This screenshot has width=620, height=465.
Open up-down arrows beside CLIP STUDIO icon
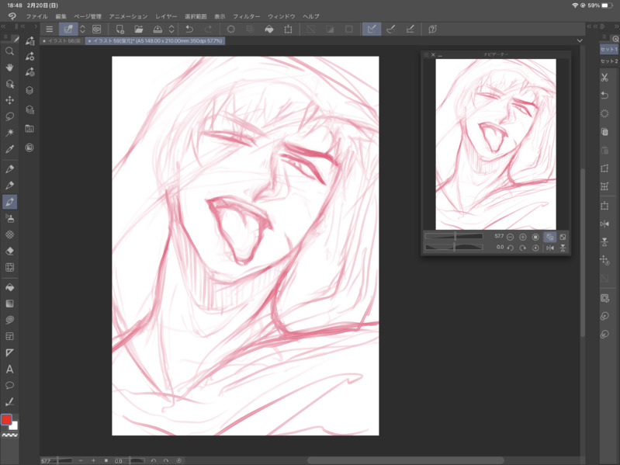(x=83, y=29)
